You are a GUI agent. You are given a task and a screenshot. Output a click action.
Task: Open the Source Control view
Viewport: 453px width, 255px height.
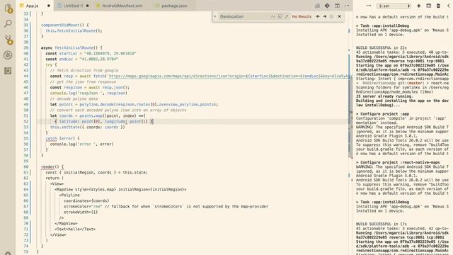pyautogui.click(x=8, y=40)
